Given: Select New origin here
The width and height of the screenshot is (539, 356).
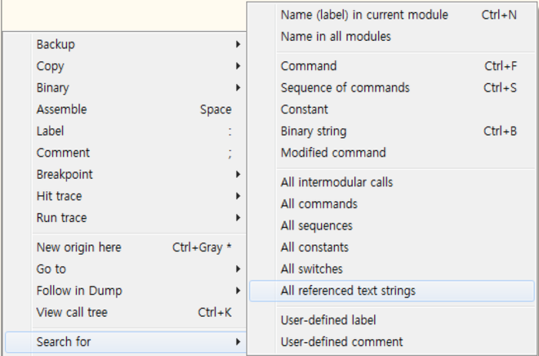Looking at the screenshot, I should coord(126,247).
